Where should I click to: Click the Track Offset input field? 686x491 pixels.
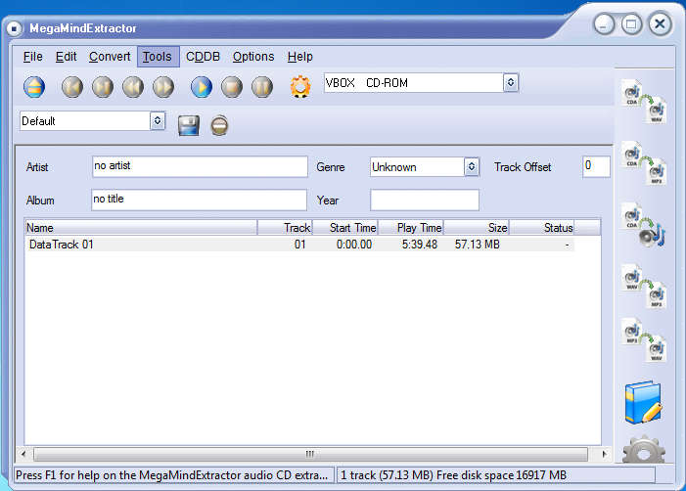click(x=596, y=166)
